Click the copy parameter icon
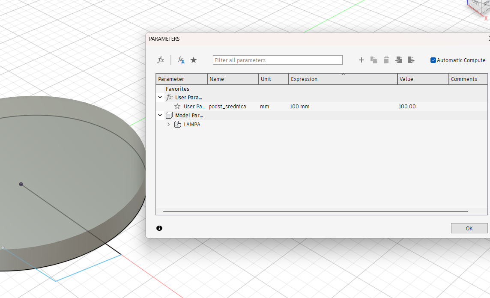 point(374,60)
